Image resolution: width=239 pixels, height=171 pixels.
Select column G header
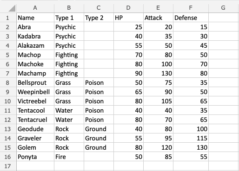[x=223, y=8]
